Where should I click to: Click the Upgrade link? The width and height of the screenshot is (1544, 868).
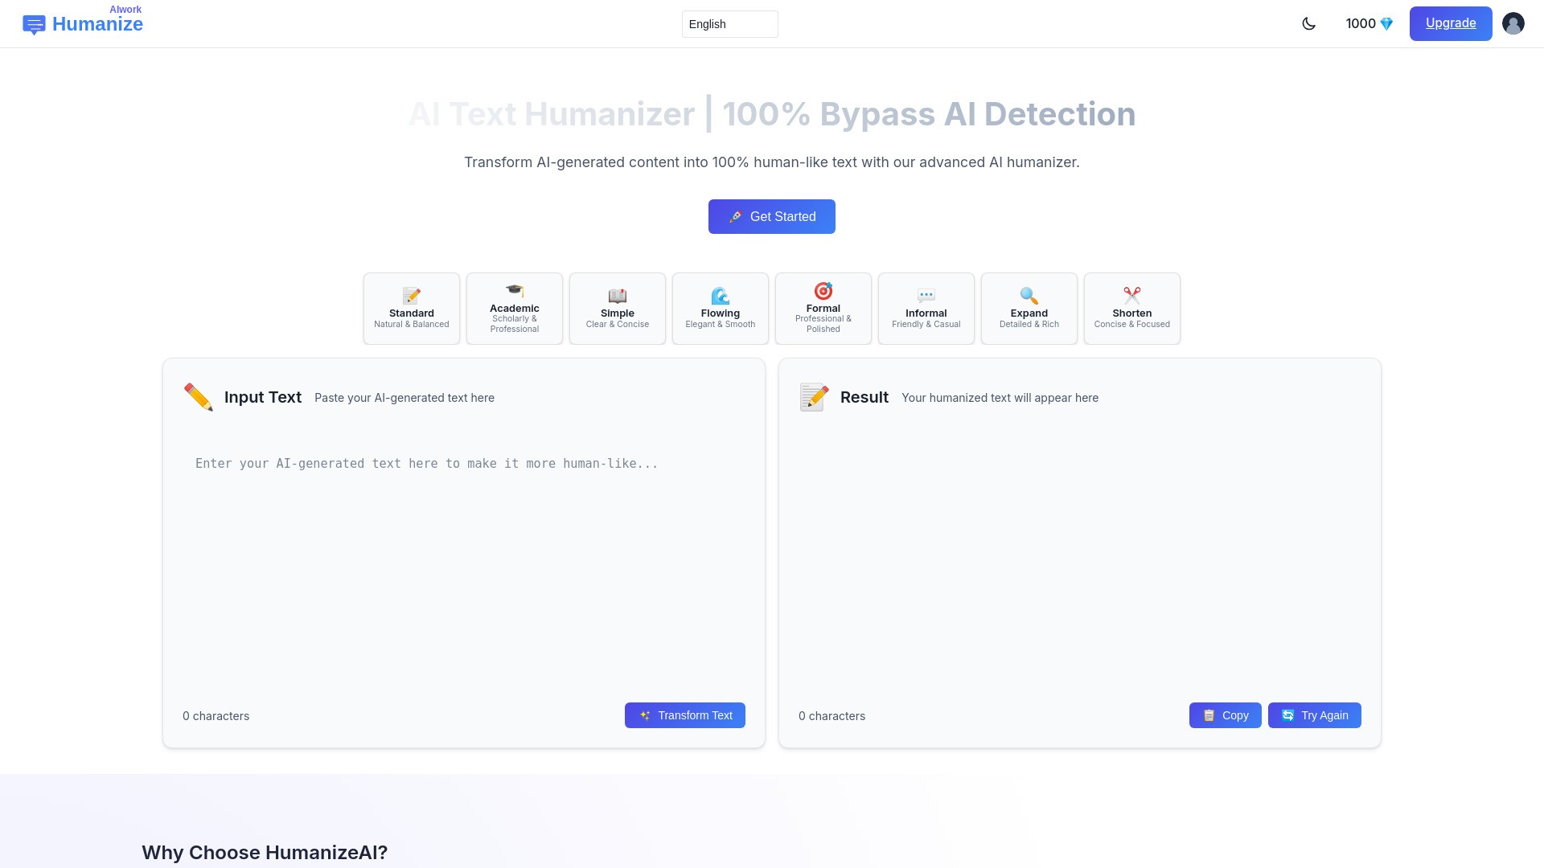(x=1450, y=23)
